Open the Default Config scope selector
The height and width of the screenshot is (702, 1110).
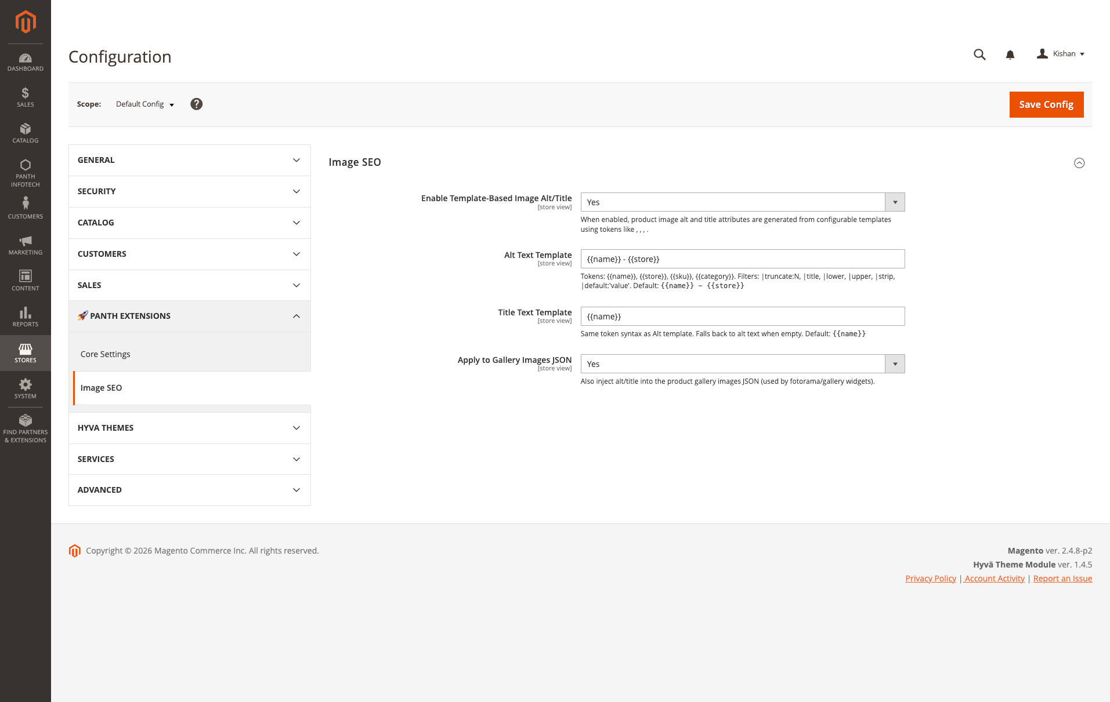tap(144, 104)
